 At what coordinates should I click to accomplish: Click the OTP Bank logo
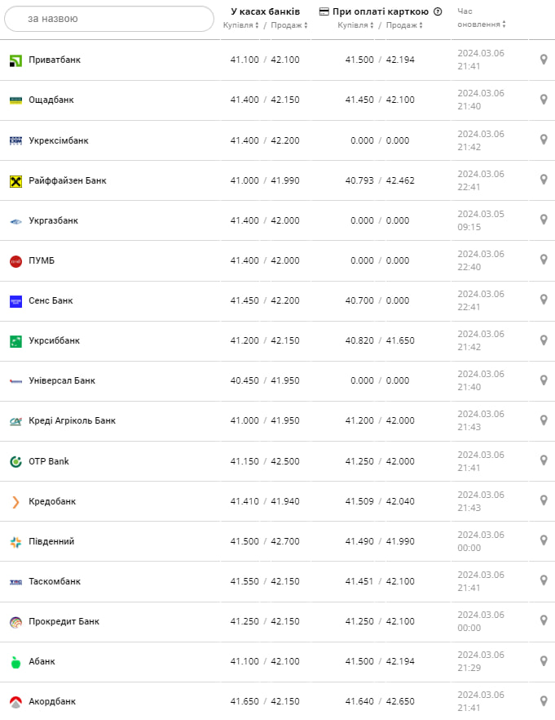click(15, 461)
